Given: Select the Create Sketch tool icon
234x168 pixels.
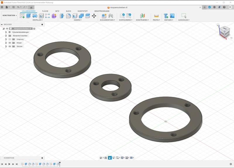Looking at the screenshot, I should tap(22, 16).
